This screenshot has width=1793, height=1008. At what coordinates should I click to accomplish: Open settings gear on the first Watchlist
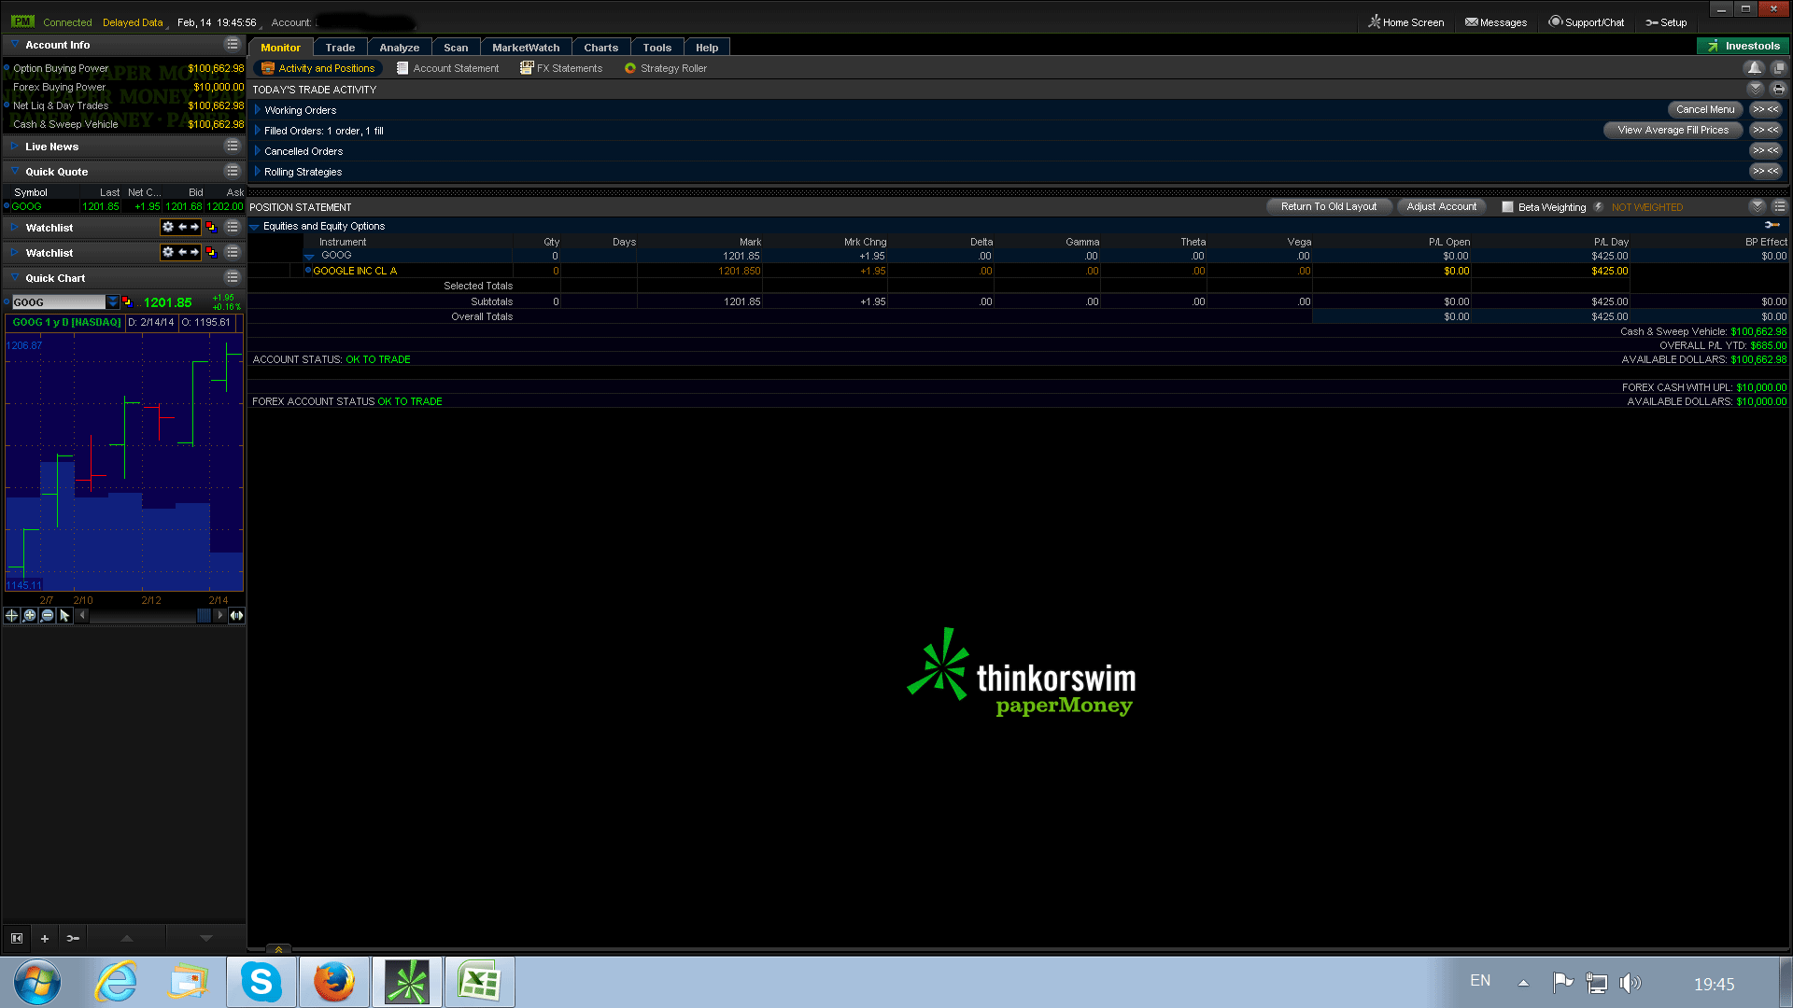[168, 227]
